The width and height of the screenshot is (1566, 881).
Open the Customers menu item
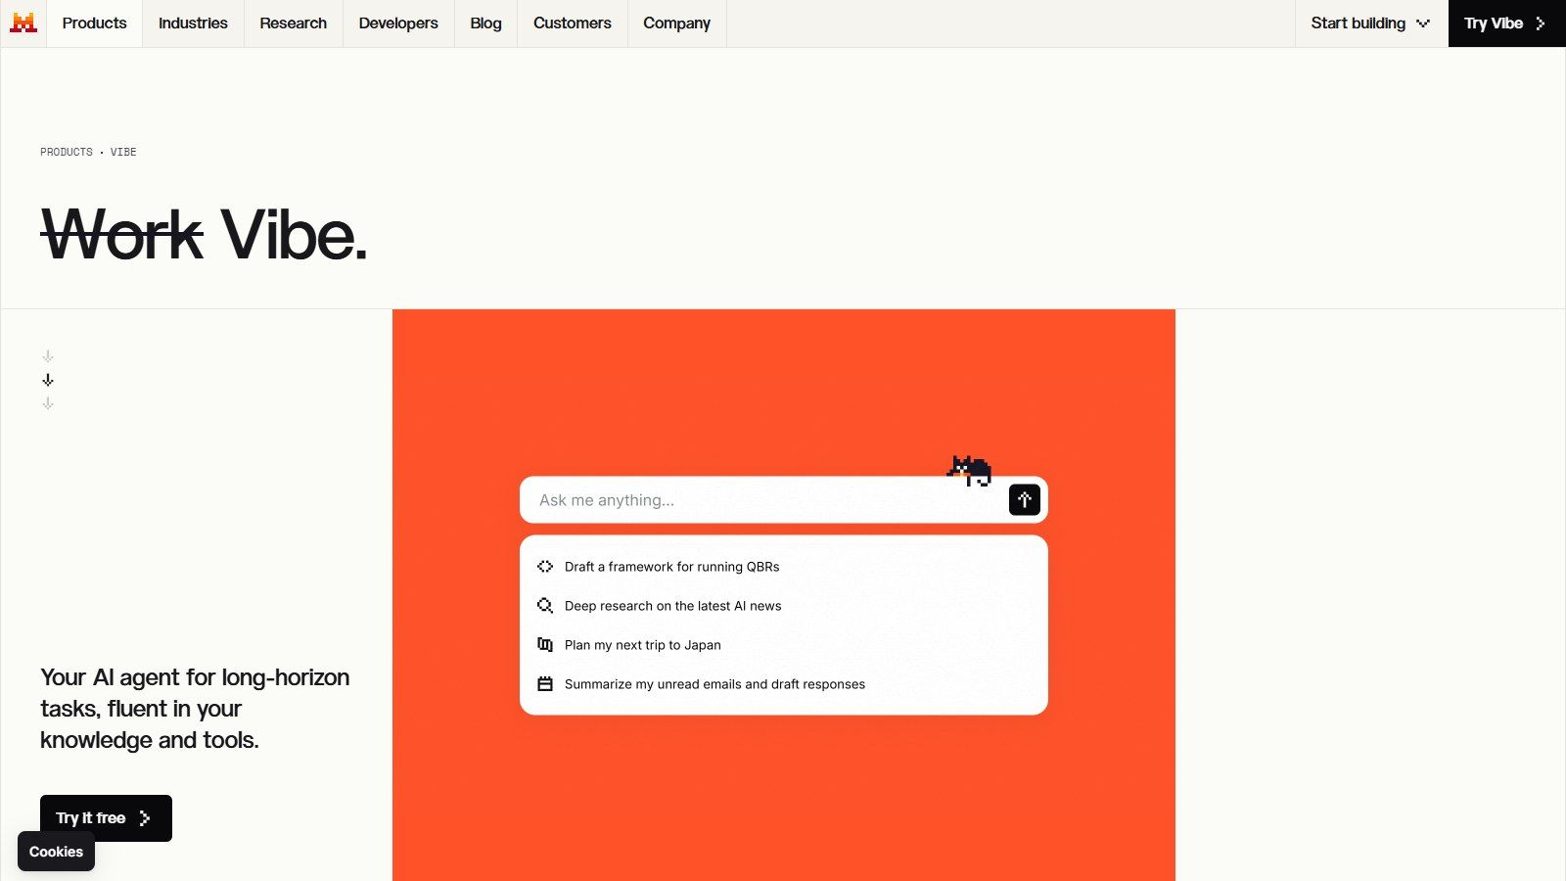[573, 23]
